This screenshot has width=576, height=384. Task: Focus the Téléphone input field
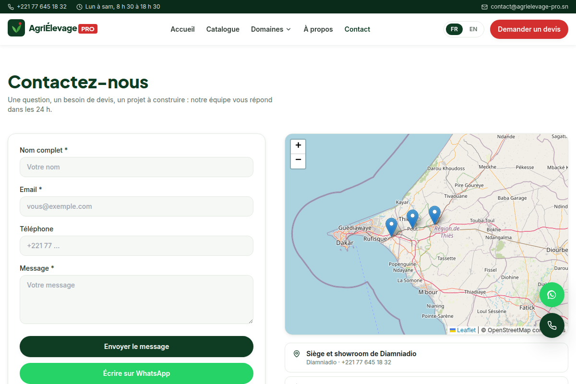point(136,246)
